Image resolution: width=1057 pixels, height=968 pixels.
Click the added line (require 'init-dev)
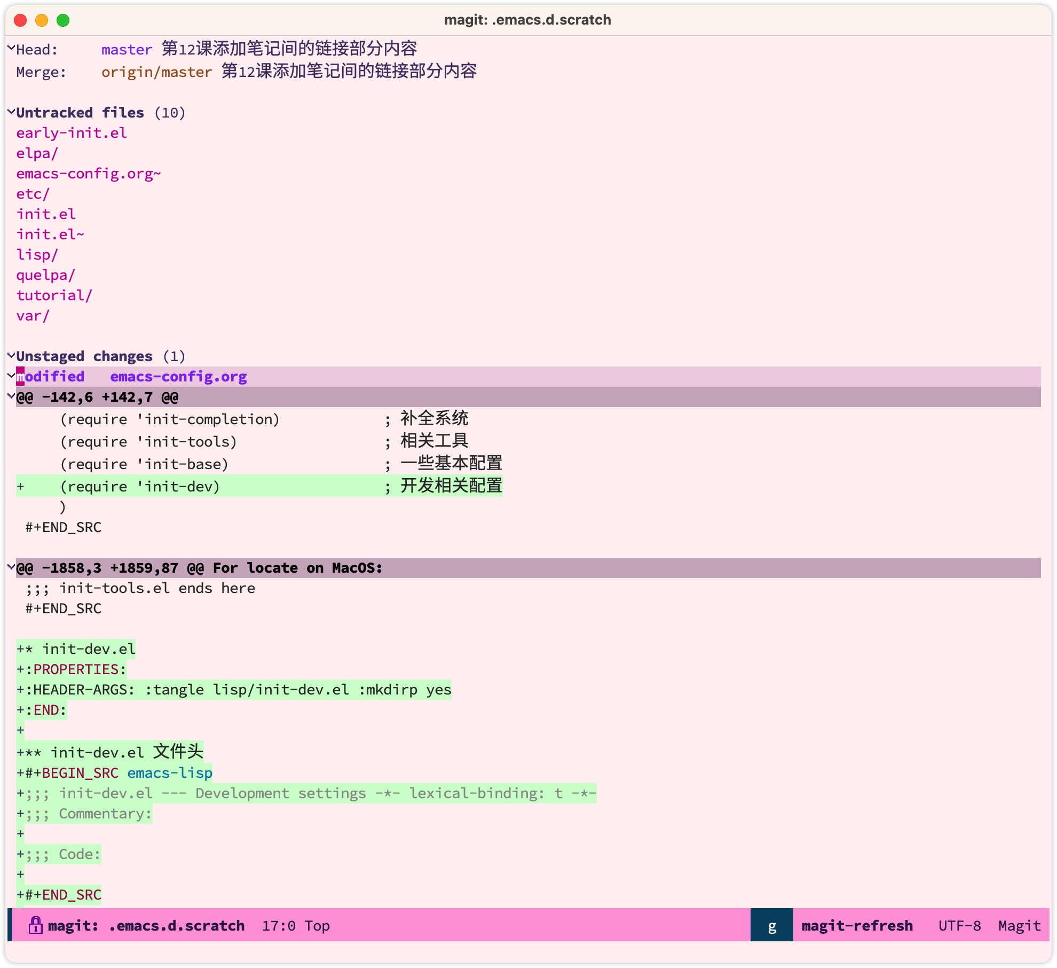click(x=259, y=486)
